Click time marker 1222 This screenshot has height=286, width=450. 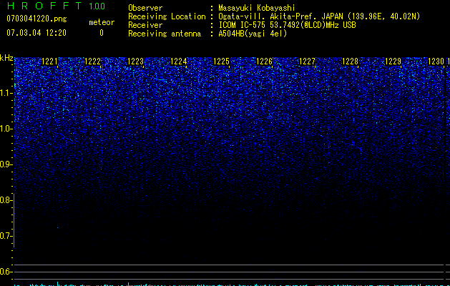click(x=93, y=61)
